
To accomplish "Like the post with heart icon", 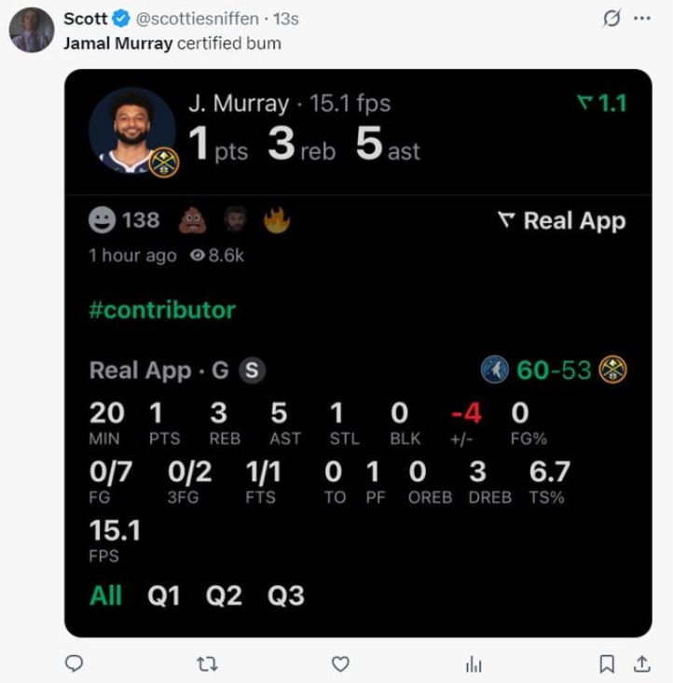I will click(x=341, y=663).
